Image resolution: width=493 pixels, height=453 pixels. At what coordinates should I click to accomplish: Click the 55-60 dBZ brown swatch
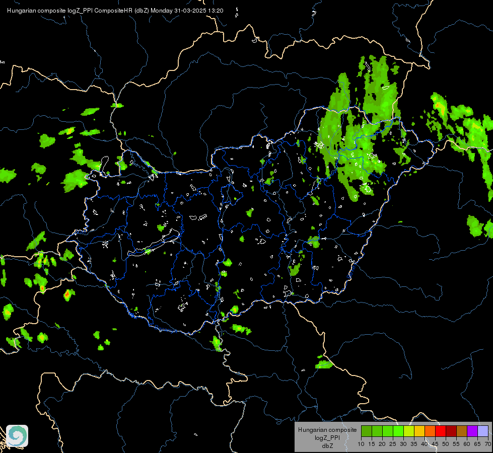(462, 431)
